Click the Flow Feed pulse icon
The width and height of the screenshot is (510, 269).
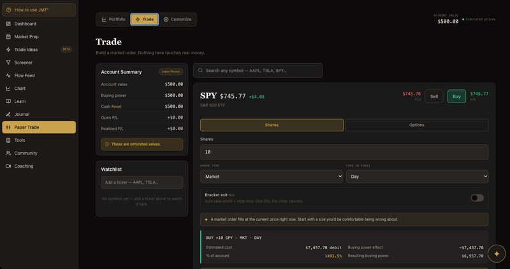(8, 75)
